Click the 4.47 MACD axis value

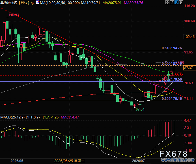point(188,120)
